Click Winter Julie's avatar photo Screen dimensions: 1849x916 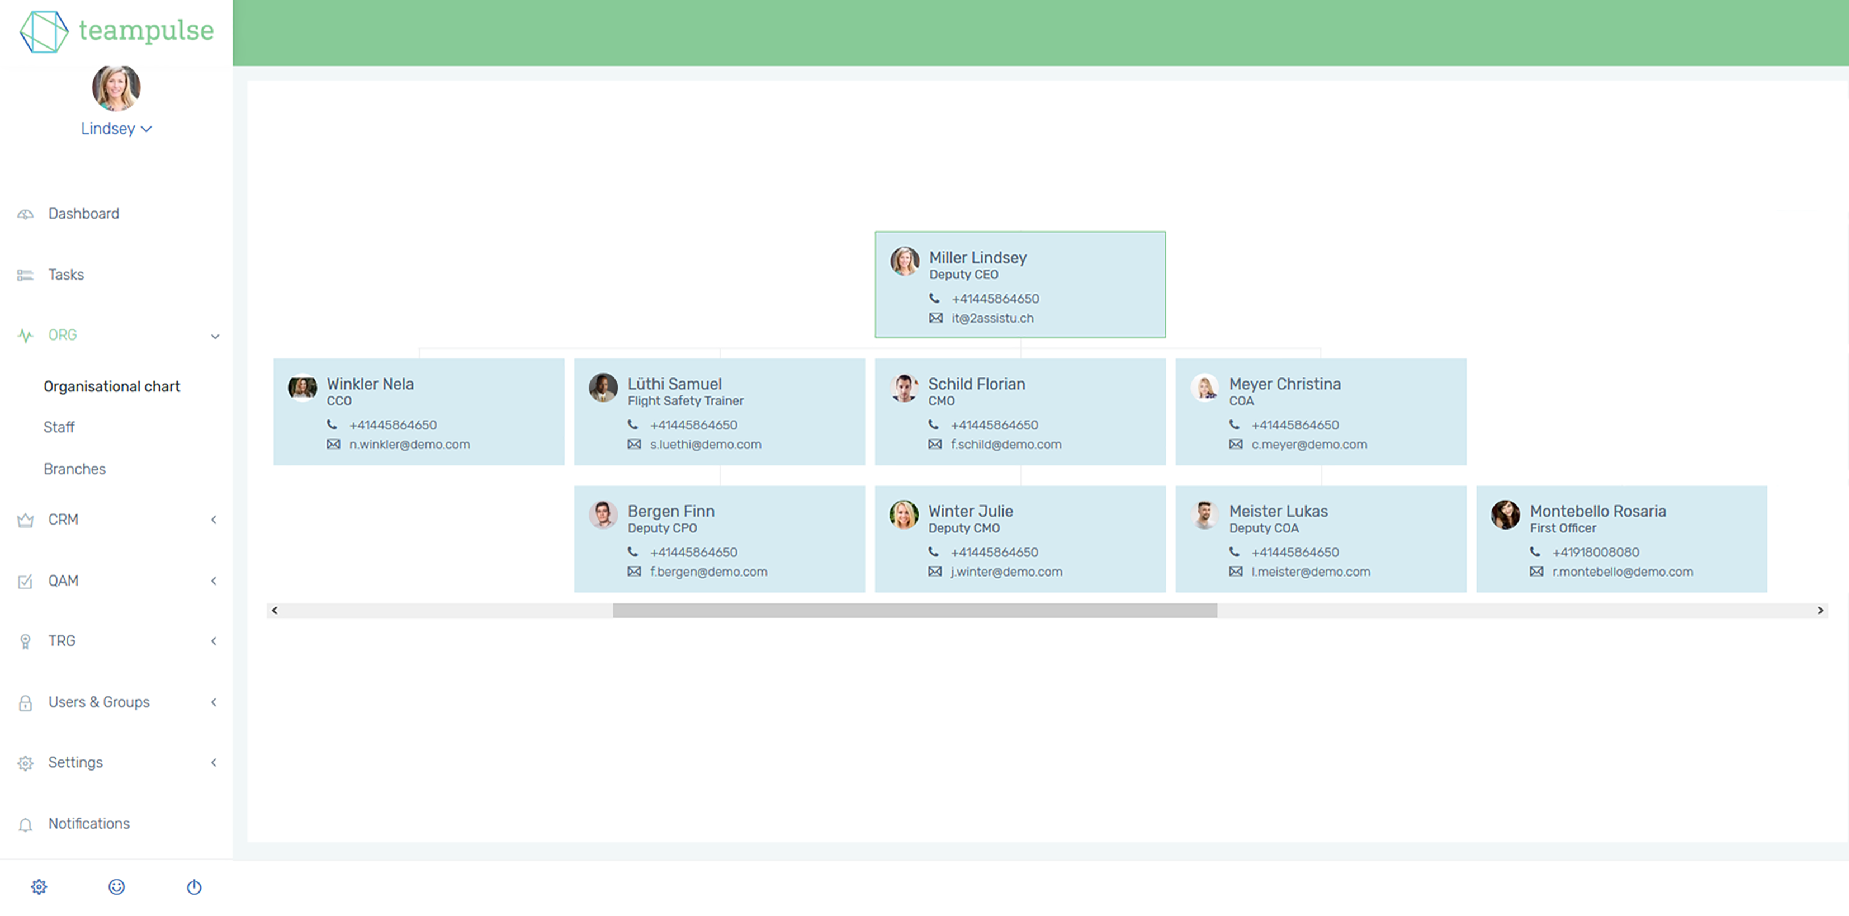[904, 514]
